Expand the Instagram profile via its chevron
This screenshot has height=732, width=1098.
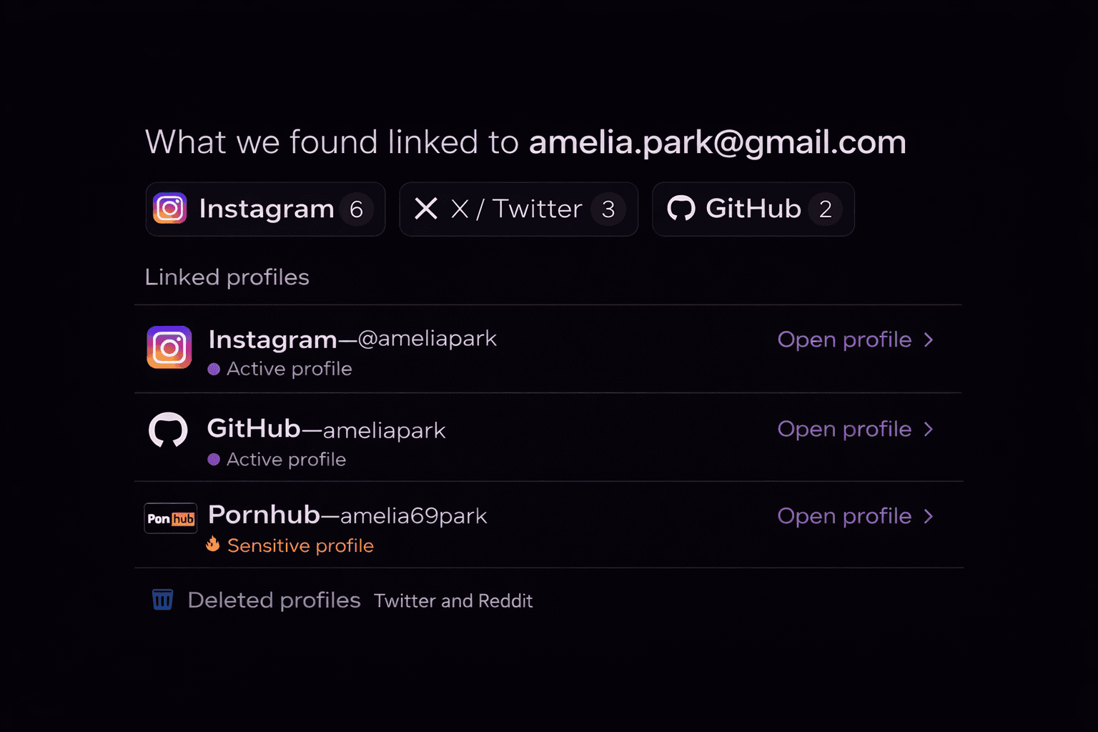[x=930, y=340]
